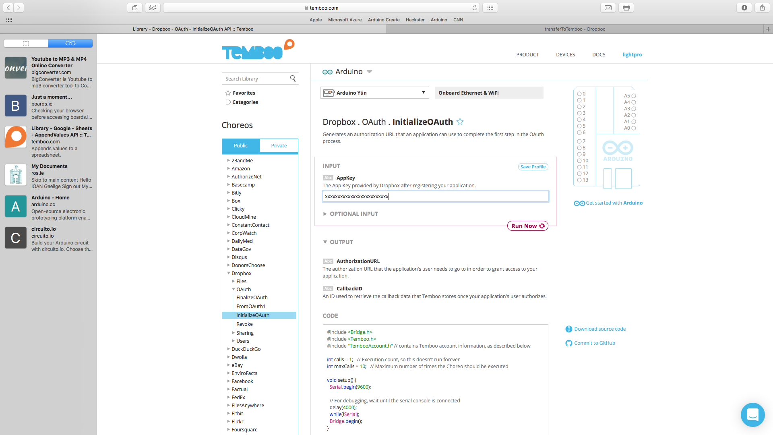This screenshot has width=773, height=435.
Task: Click the favorite star next to InitializeOAuth
Action: coord(460,122)
